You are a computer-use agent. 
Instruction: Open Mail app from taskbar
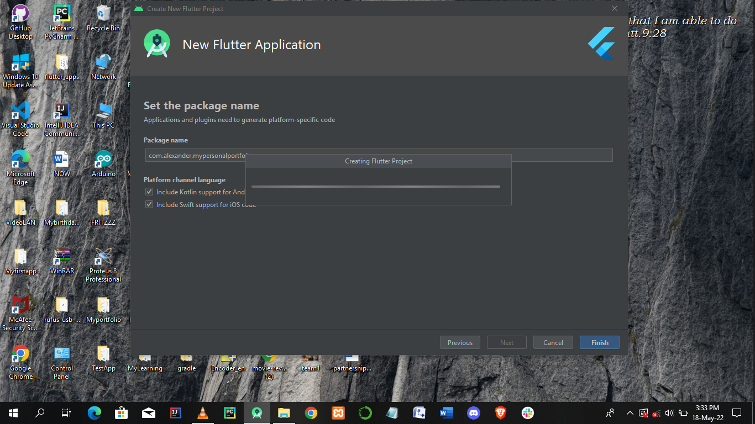tap(148, 412)
